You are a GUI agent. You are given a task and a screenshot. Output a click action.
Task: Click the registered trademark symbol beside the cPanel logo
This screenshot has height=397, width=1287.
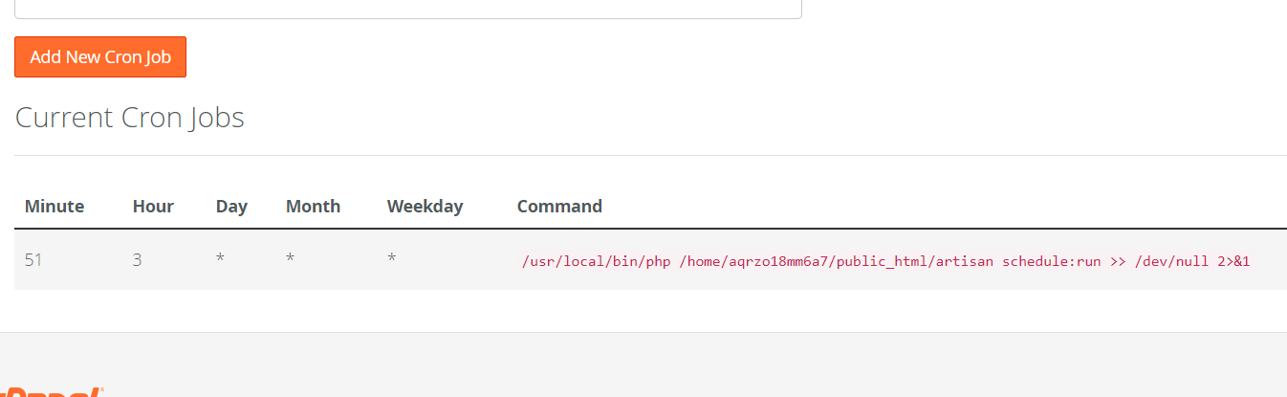pos(100,389)
